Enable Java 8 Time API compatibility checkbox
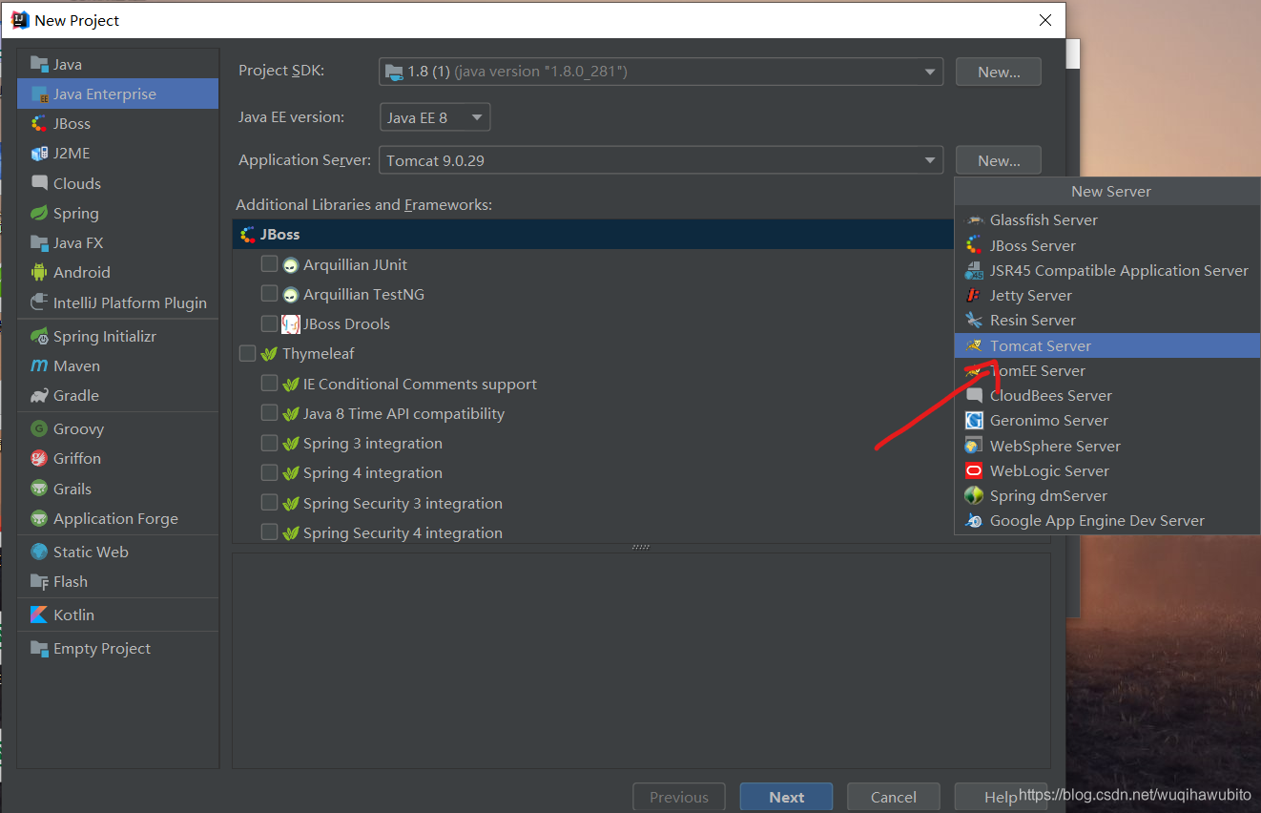Screen dimensions: 1261x813 pos(269,413)
